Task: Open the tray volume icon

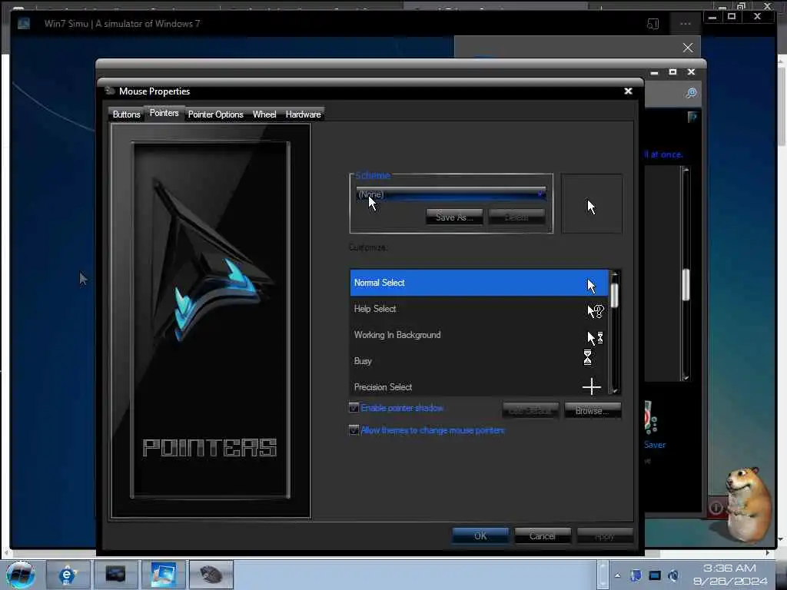Action: tap(673, 575)
